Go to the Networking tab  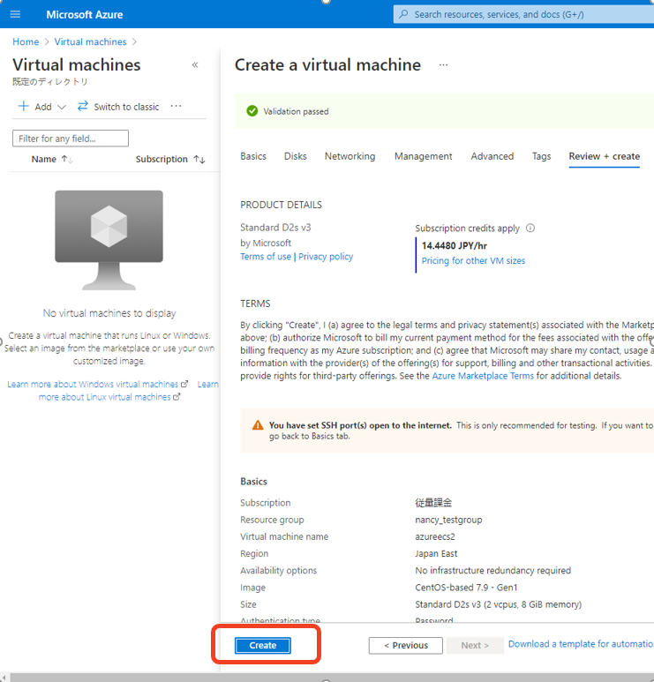click(x=350, y=156)
